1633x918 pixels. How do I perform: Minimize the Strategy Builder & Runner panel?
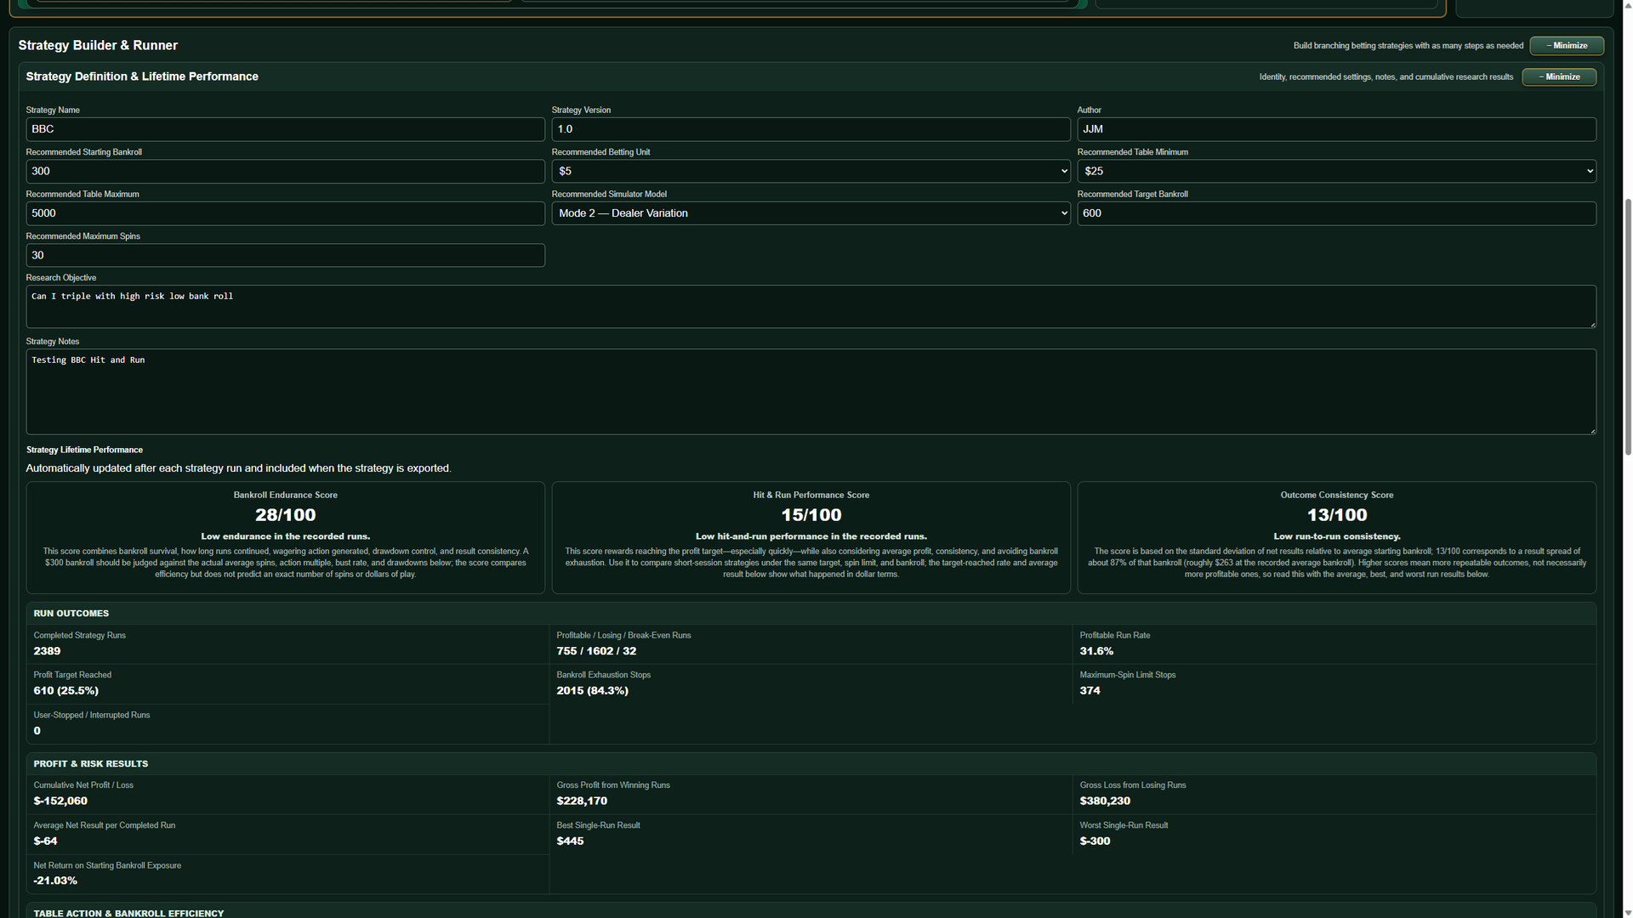tap(1567, 46)
